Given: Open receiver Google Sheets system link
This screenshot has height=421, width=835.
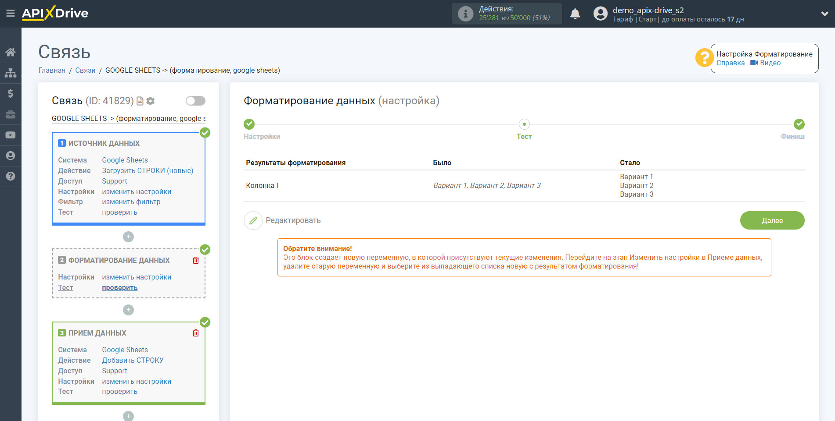Looking at the screenshot, I should click(125, 350).
